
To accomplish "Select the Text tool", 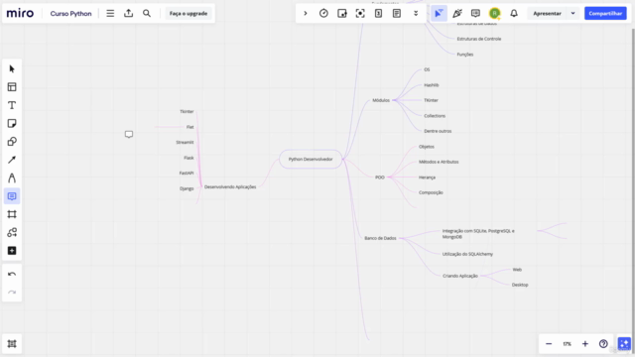I will [12, 105].
